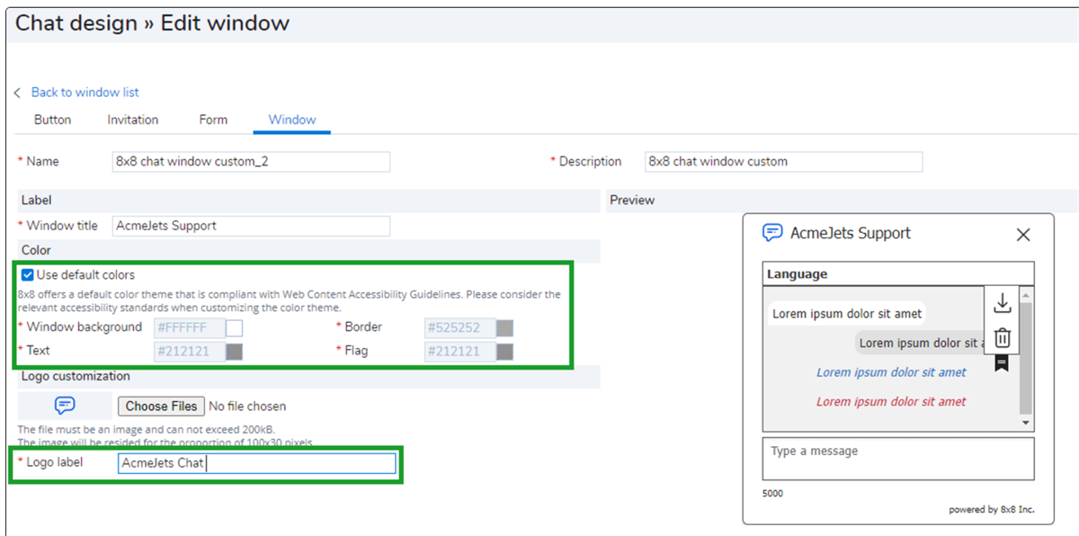Click the preview chat scrollbar down arrow
Screen dimensions: 1079x536
1026,423
